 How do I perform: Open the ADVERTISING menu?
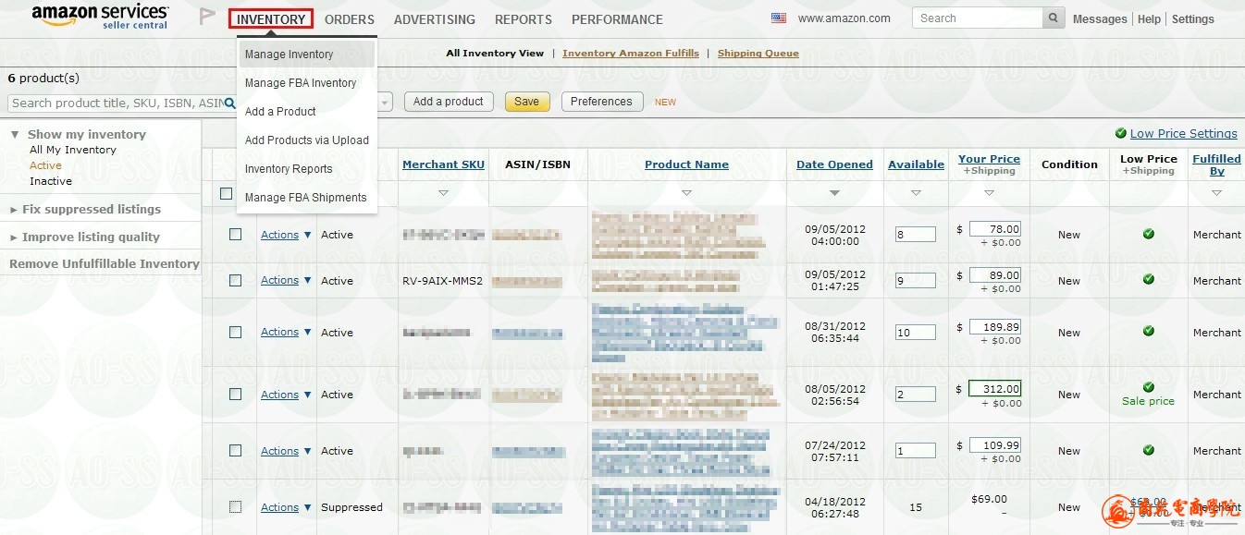point(435,19)
